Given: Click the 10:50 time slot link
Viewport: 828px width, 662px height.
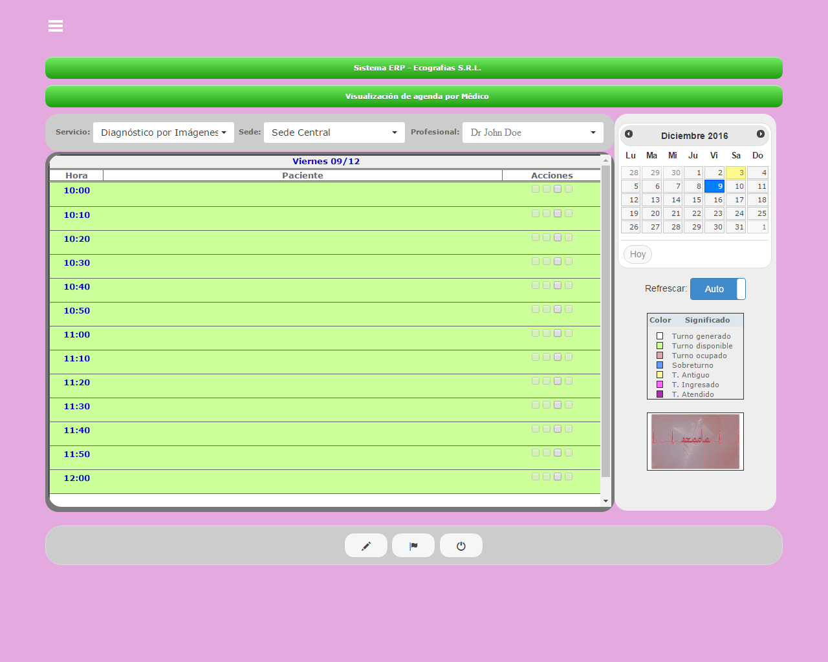Looking at the screenshot, I should [77, 311].
